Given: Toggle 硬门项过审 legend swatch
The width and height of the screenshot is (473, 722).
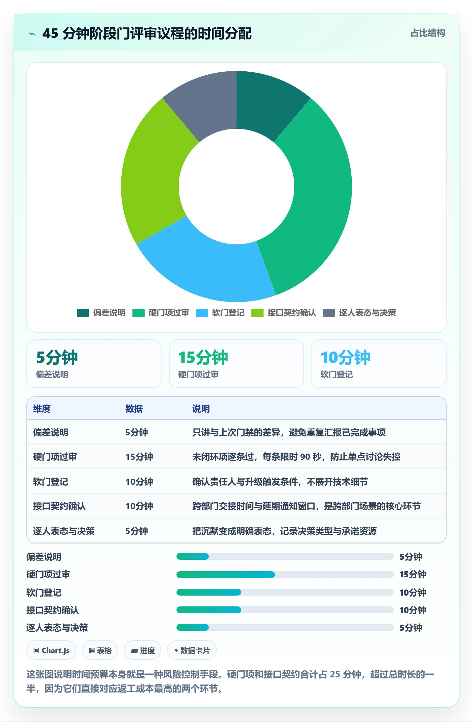Looking at the screenshot, I should [139, 313].
